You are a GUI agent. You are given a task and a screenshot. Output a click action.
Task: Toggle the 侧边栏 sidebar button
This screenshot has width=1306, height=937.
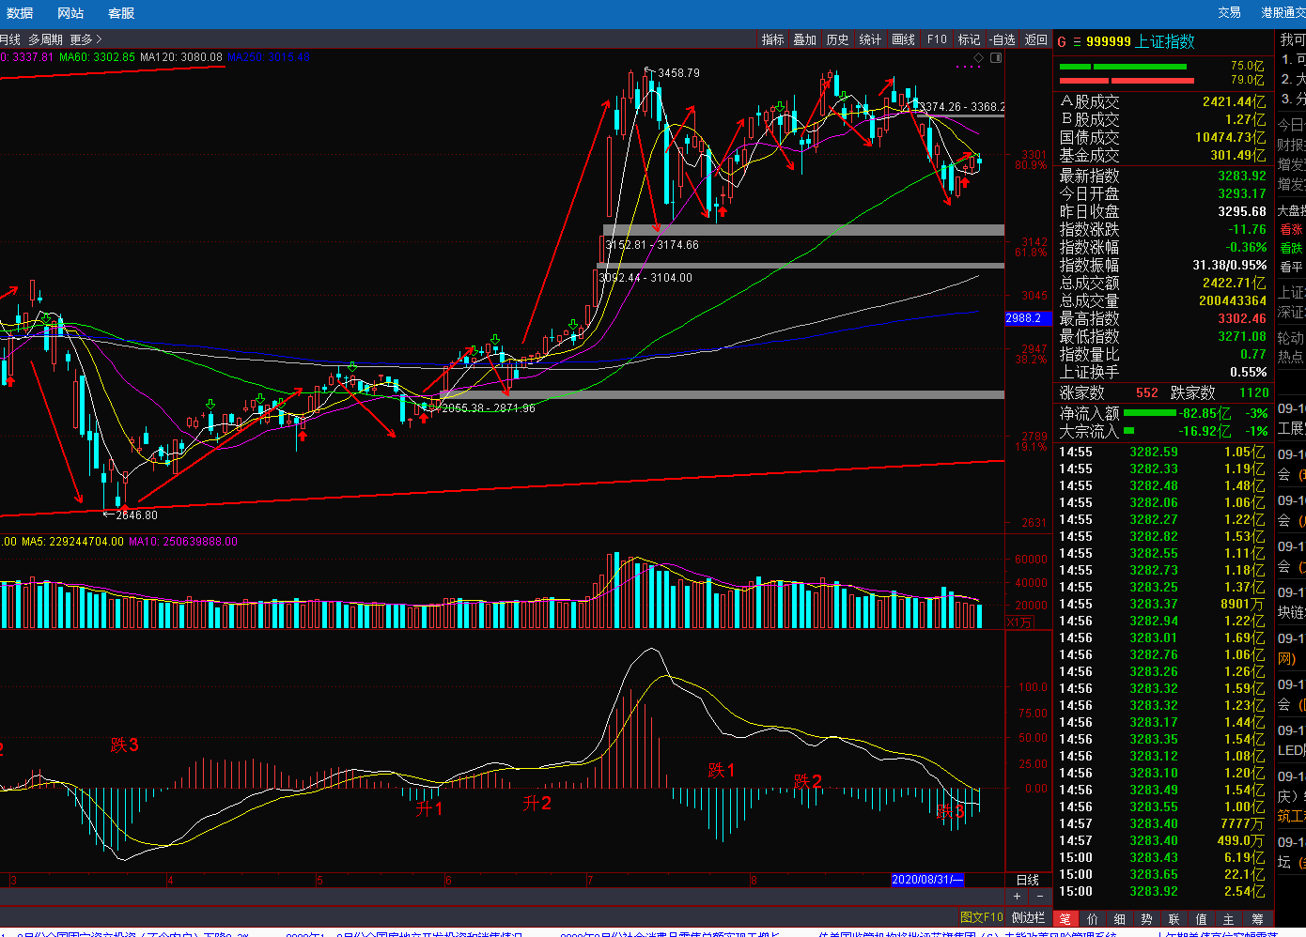tap(1028, 917)
